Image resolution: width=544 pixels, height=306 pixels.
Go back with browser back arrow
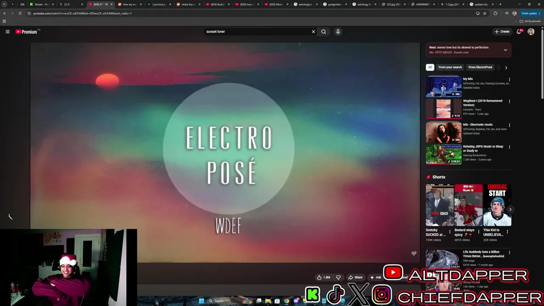(x=5, y=13)
